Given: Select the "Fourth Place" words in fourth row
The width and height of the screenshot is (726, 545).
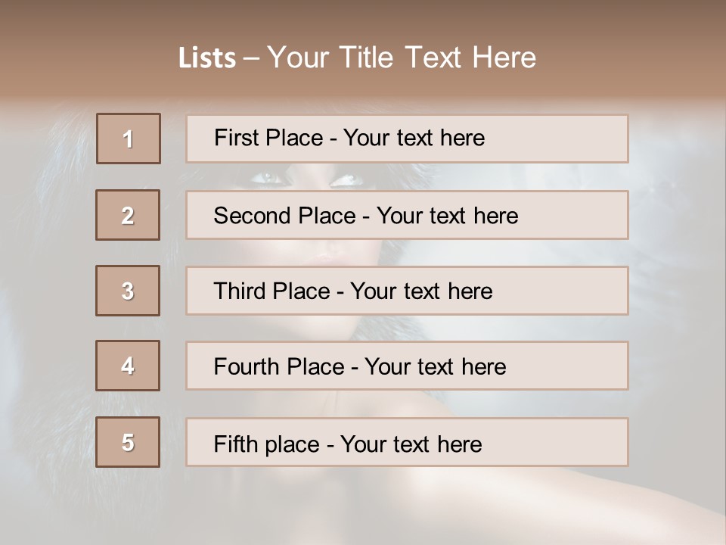Looking at the screenshot, I should coord(278,367).
